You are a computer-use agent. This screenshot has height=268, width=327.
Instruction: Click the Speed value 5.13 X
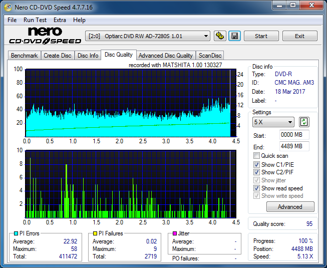coord(305,256)
